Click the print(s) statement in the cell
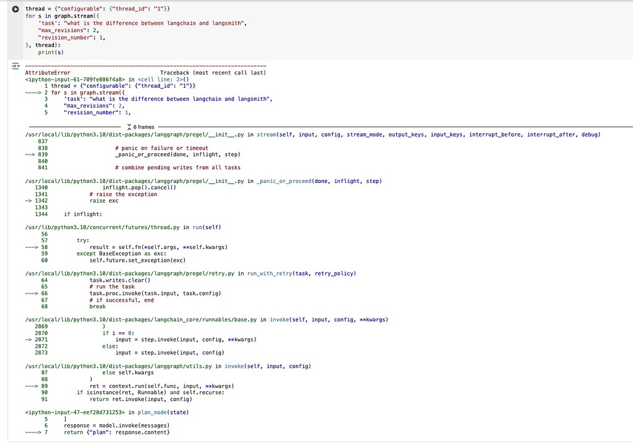 coord(51,52)
